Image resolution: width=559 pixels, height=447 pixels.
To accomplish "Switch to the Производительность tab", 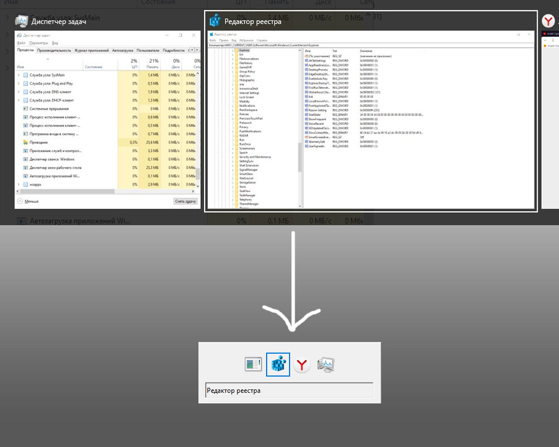I will click(x=54, y=50).
